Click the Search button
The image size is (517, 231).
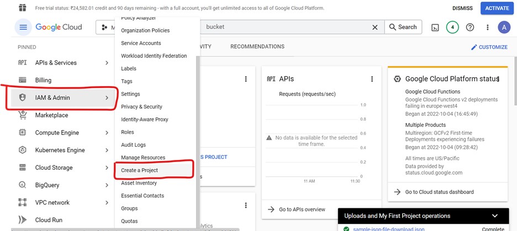[x=403, y=27]
